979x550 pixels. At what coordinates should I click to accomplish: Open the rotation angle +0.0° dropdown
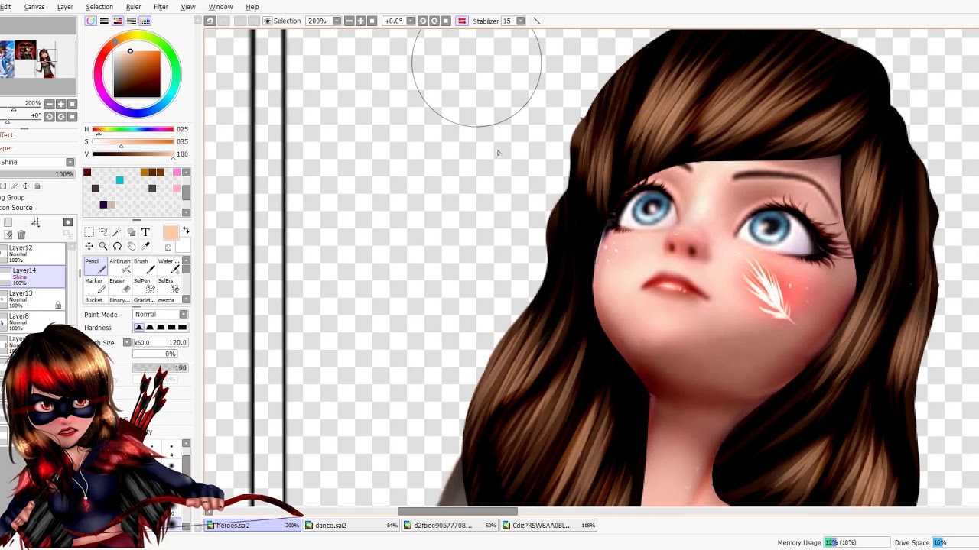pyautogui.click(x=410, y=21)
